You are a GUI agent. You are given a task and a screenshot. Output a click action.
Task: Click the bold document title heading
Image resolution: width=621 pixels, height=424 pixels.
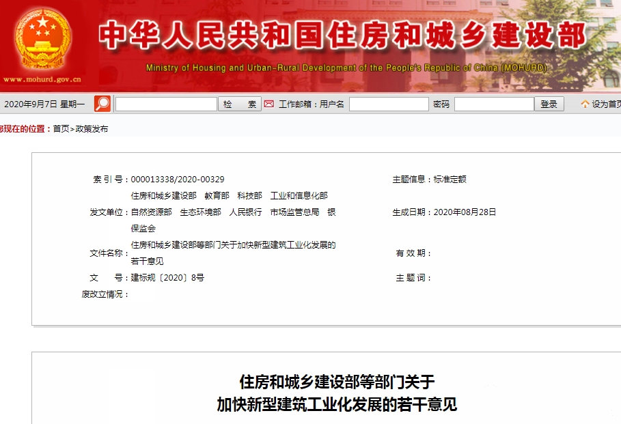click(336, 393)
